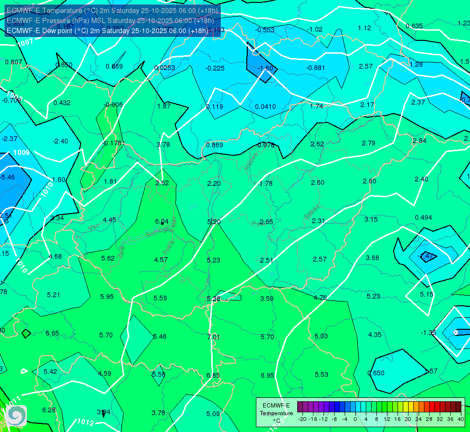Click the 1011 isobar label
The image size is (470, 432).
pos(13,401)
